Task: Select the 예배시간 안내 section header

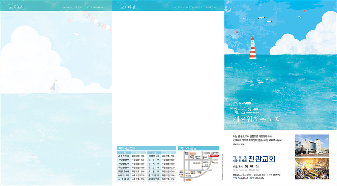Action: [x=127, y=148]
